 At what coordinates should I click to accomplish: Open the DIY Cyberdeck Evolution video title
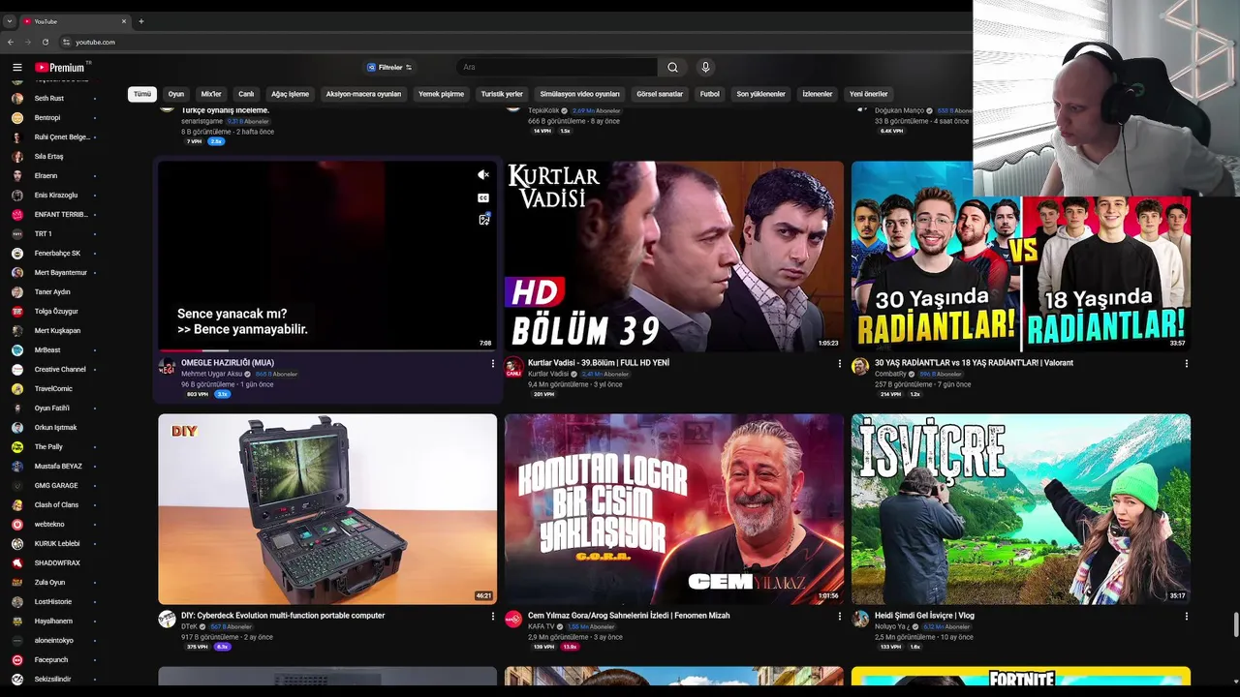click(283, 616)
